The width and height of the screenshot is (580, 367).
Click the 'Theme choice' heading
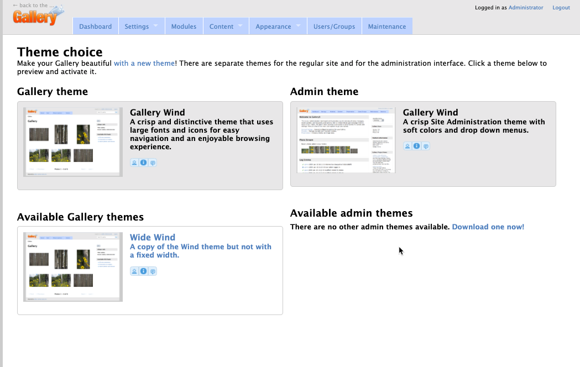pyautogui.click(x=60, y=52)
